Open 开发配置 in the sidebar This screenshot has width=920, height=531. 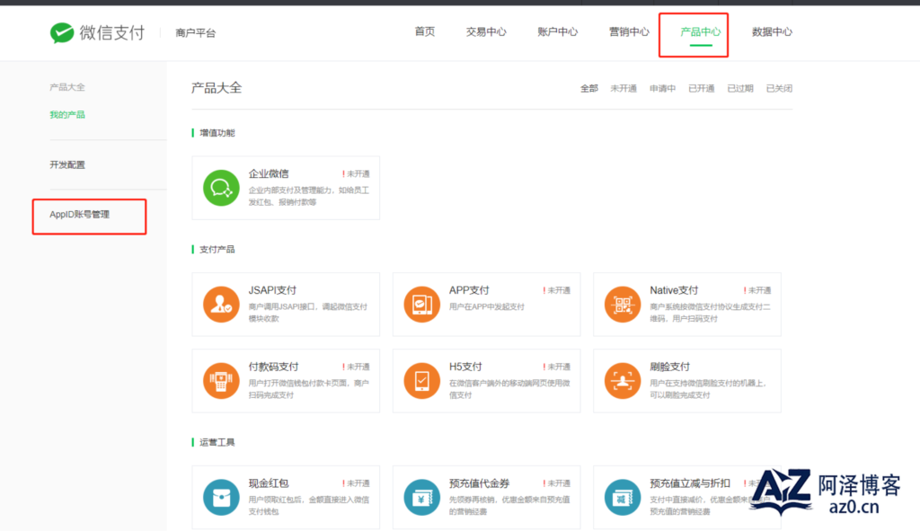coord(67,165)
